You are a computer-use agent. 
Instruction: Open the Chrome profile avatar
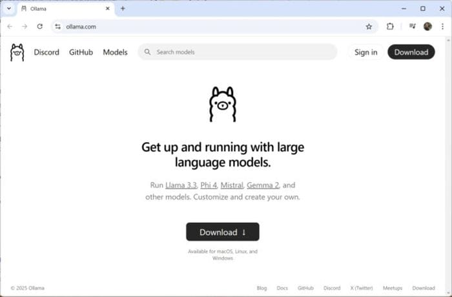427,26
